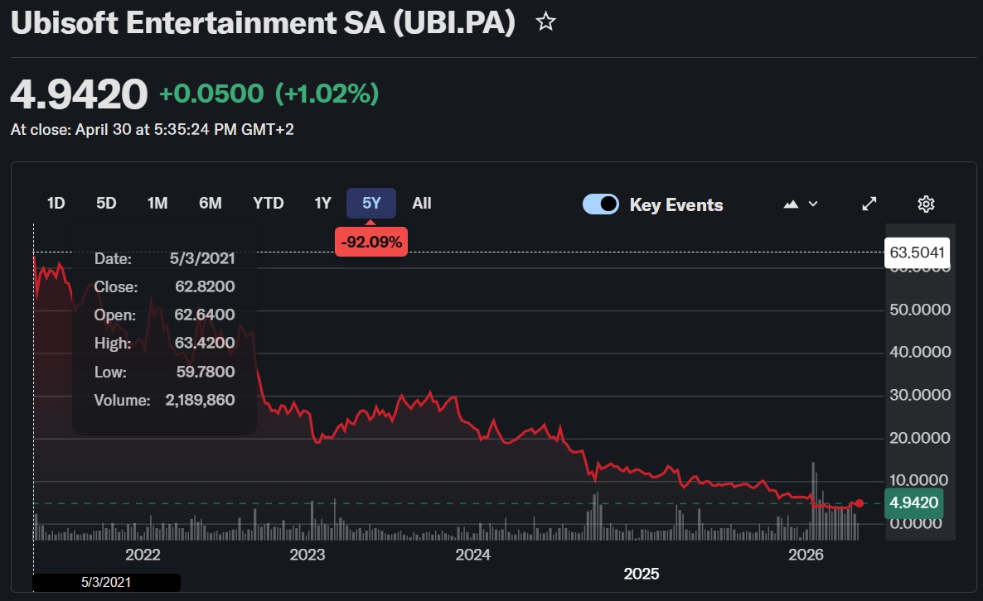Click the 4.9420 current price label
Viewport: 983px width, 601px height.
tap(913, 502)
